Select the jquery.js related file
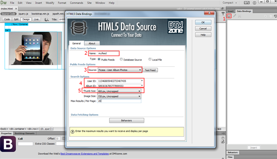The image size is (277, 159). (23, 14)
